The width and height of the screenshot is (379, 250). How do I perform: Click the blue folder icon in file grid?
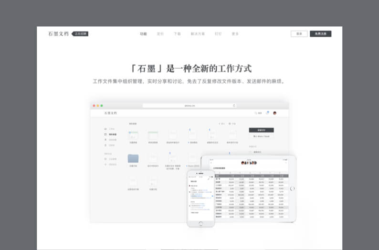(133, 158)
